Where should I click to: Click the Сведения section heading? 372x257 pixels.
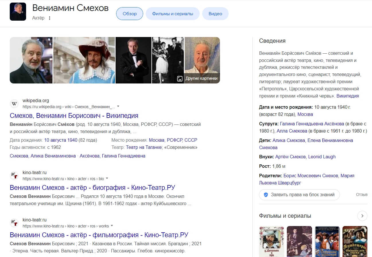272,41
